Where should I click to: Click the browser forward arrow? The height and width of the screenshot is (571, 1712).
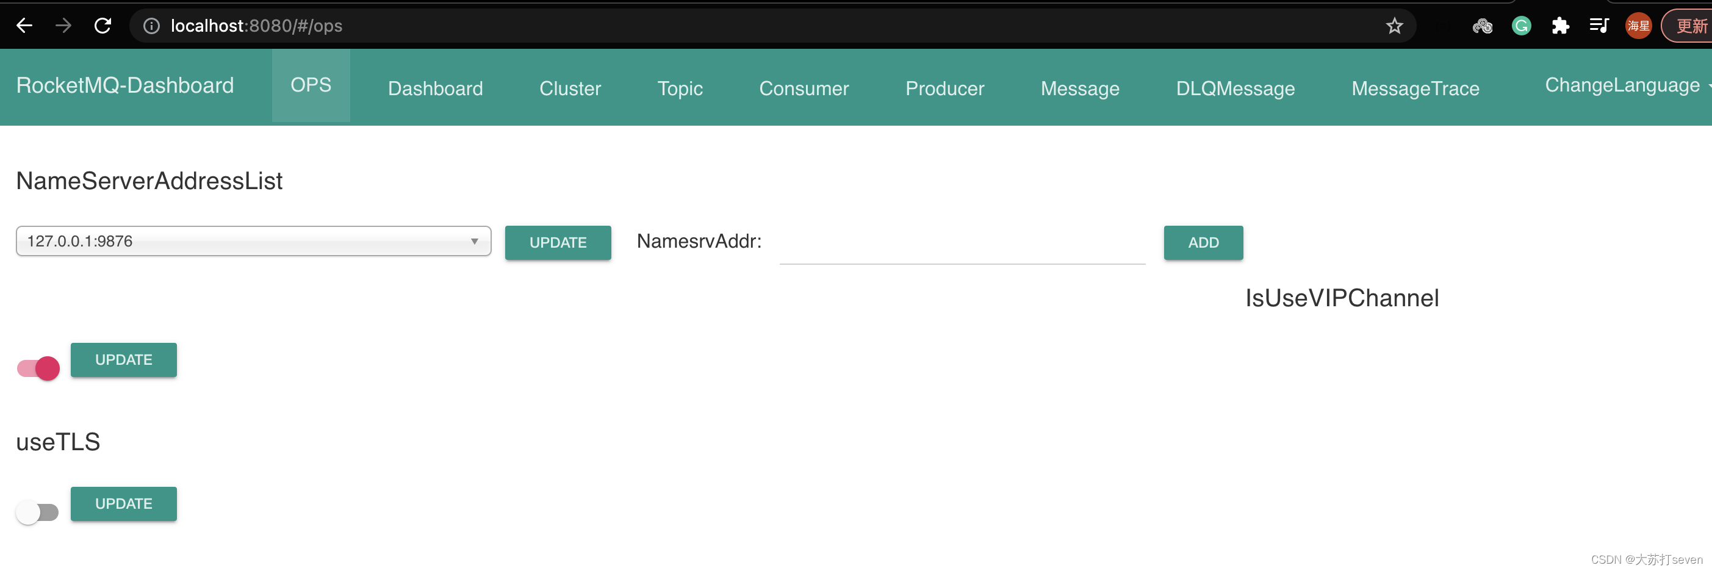click(x=63, y=26)
